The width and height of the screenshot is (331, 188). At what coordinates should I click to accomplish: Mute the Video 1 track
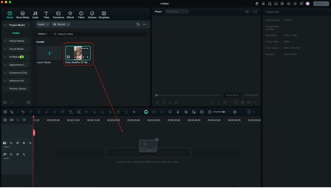17,143
